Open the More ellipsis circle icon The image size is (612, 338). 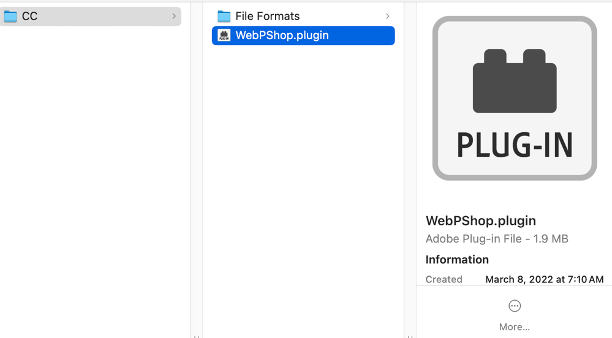click(515, 306)
